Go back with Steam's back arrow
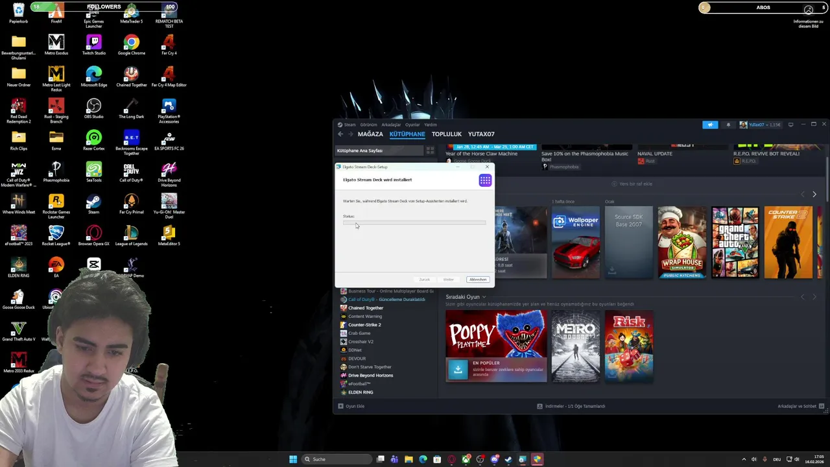 pos(340,134)
